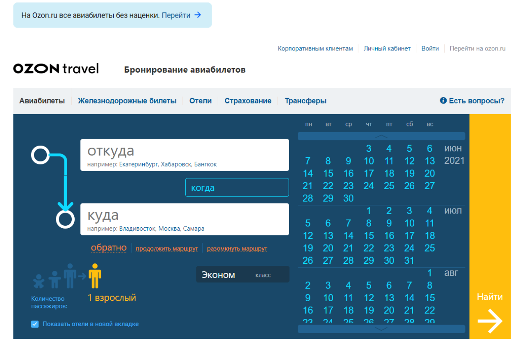
Task: Click the white arrow on Найти button
Action: coord(491,321)
